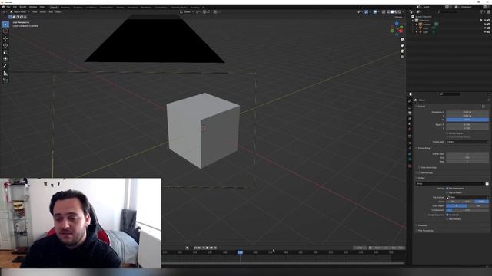Open the Render menu
The width and height of the screenshot is (492, 276).
click(23, 7)
